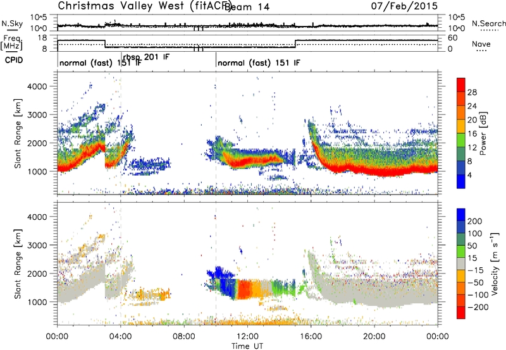Click the '16' label on the power colorbar
Viewport: 506px width, 350px height.
472,134
